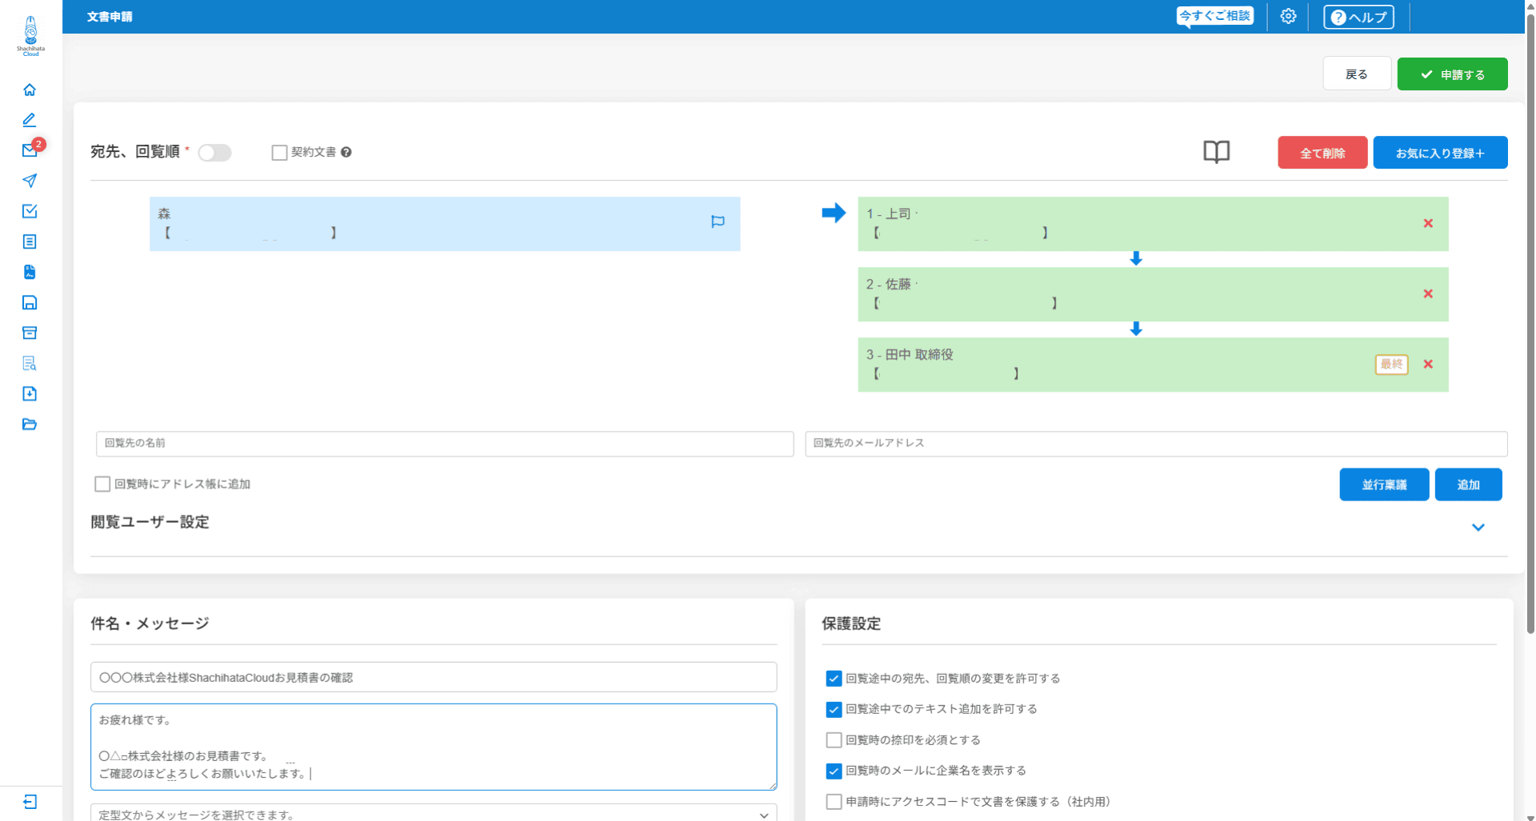Click the red 全て削除 button
Image resolution: width=1536 pixels, height=821 pixels.
[1322, 153]
